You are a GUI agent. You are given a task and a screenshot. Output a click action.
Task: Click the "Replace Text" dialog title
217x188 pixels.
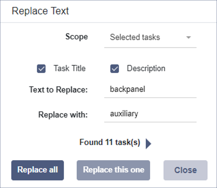(x=40, y=11)
